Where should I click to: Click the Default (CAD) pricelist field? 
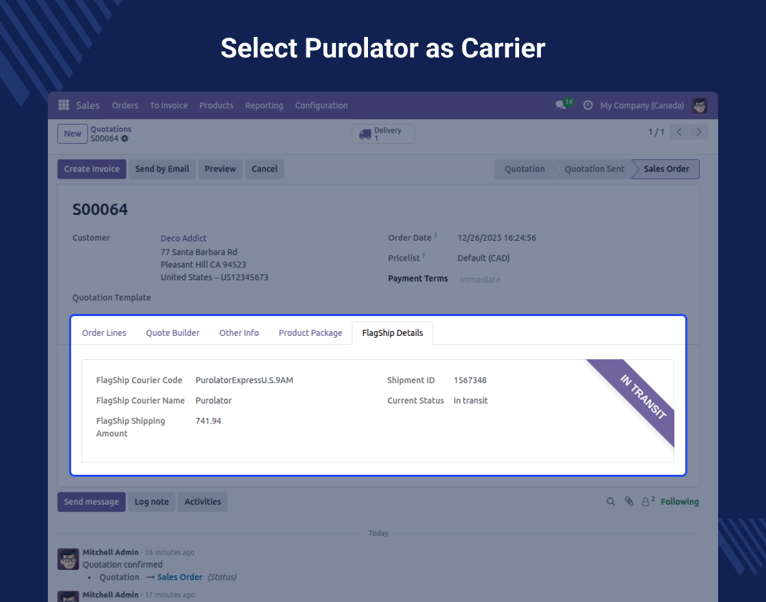pos(484,258)
